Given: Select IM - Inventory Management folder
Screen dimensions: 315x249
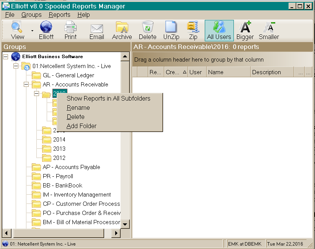Looking at the screenshot, I should click(x=77, y=195).
